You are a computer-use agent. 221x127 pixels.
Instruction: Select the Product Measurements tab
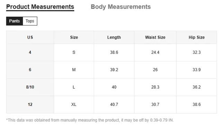click(40, 7)
